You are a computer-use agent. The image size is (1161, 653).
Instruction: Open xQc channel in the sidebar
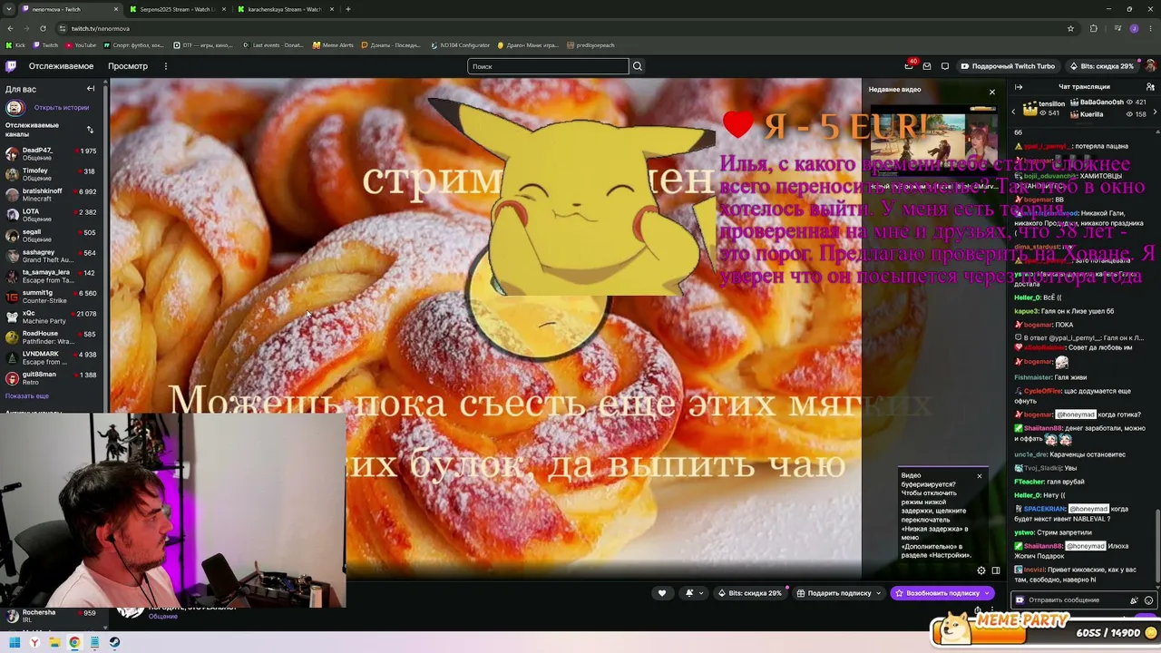click(53, 317)
